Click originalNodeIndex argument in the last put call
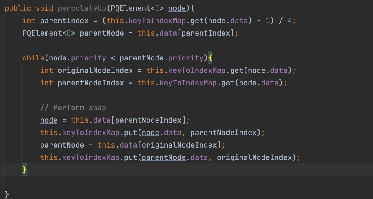The height and width of the screenshot is (199, 373). pyautogui.click(x=254, y=157)
